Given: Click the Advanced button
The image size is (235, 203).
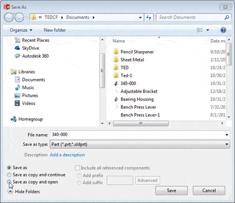Looking at the screenshot, I should coord(147,181).
